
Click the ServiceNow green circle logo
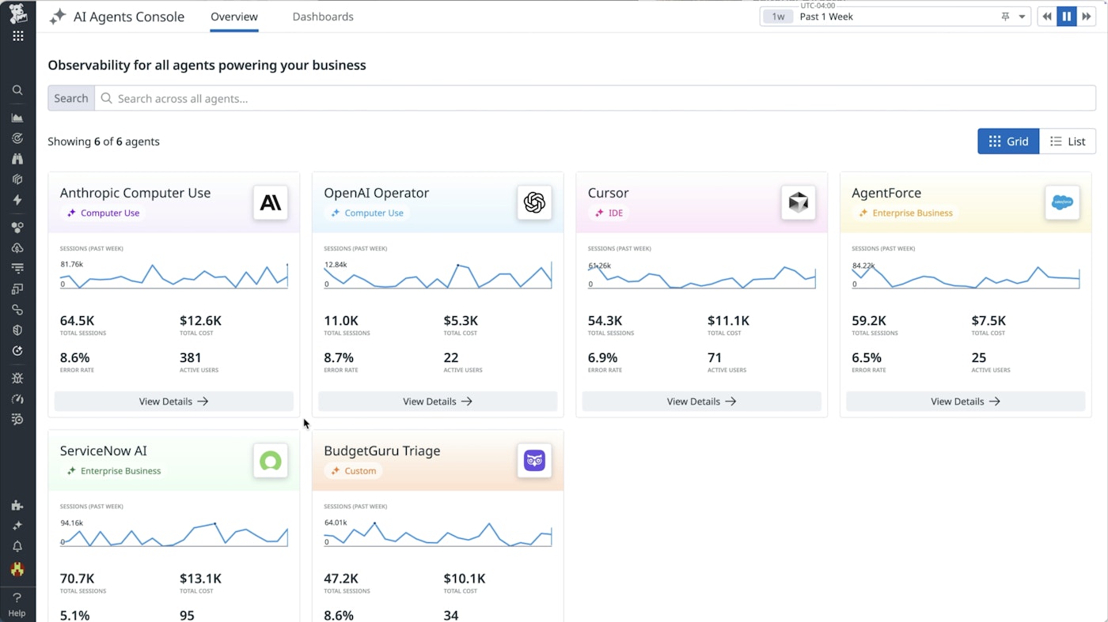pyautogui.click(x=271, y=461)
